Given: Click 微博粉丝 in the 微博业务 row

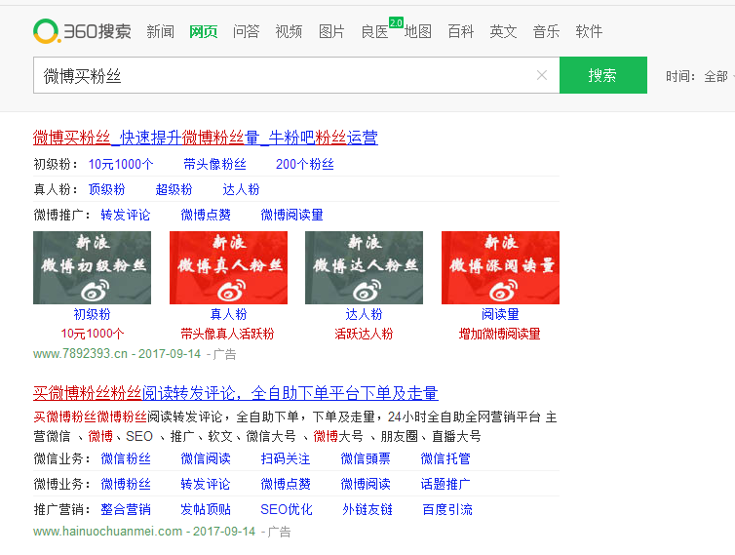Looking at the screenshot, I should [126, 484].
